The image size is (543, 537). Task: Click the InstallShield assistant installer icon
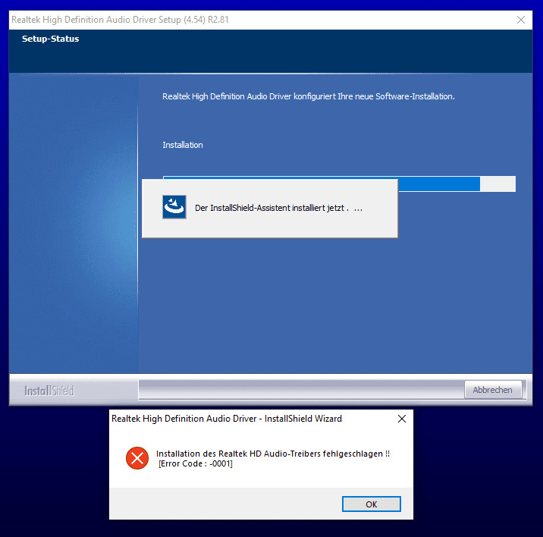click(x=174, y=207)
